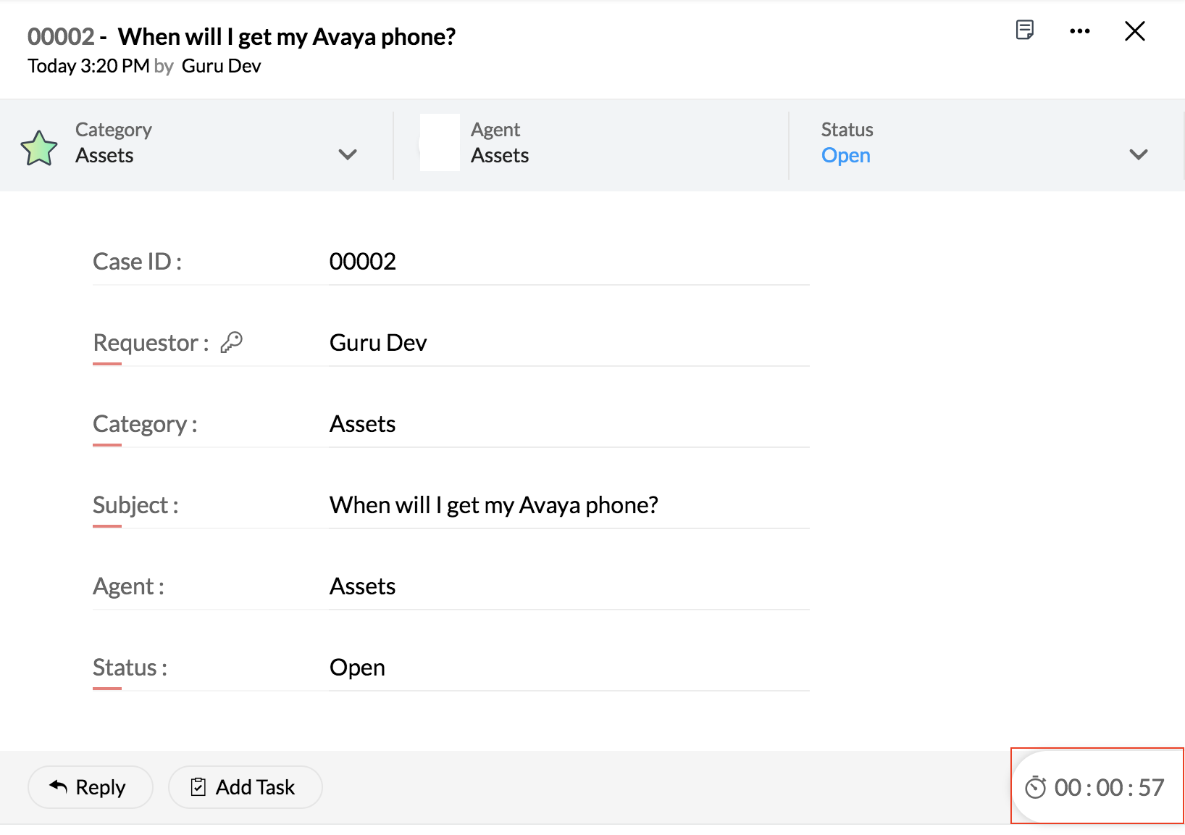This screenshot has width=1185, height=835.
Task: Click the case title in header
Action: pyautogui.click(x=287, y=36)
